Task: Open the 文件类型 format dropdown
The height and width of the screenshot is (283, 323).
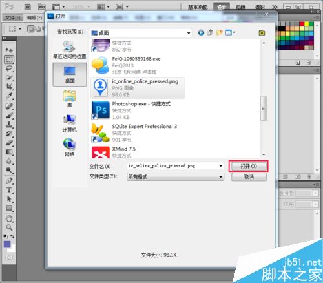Action: [221, 177]
